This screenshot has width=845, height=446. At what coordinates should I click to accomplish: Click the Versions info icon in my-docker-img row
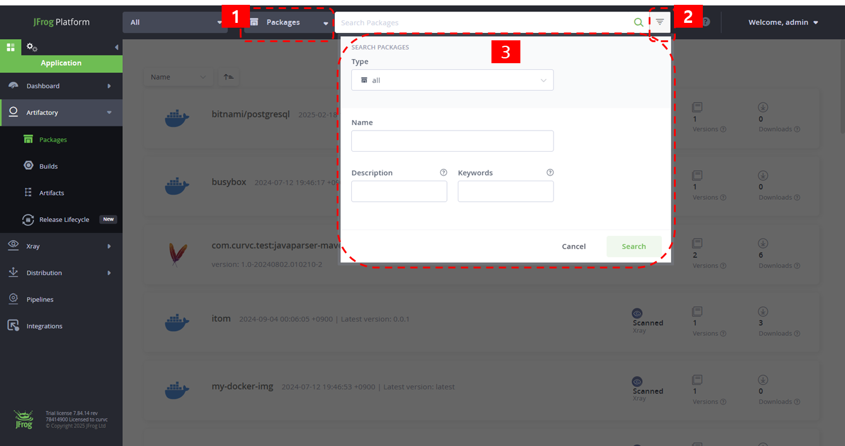coord(723,402)
